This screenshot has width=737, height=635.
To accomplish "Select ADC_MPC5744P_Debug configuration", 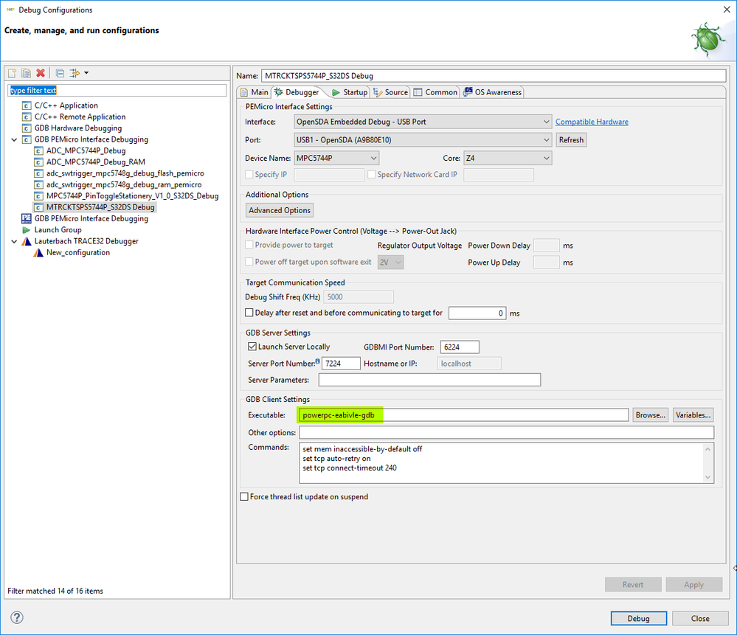I will [x=86, y=150].
